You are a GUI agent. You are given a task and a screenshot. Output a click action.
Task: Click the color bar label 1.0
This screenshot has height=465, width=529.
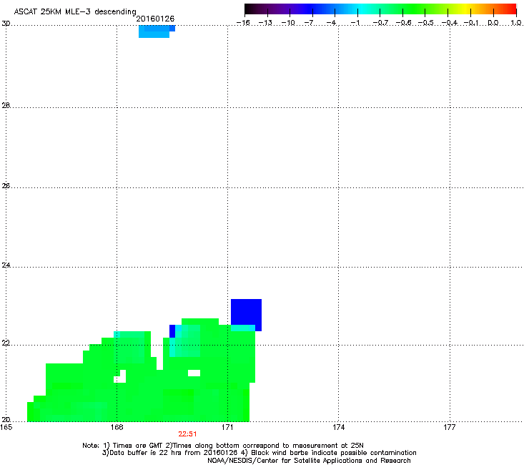point(516,23)
